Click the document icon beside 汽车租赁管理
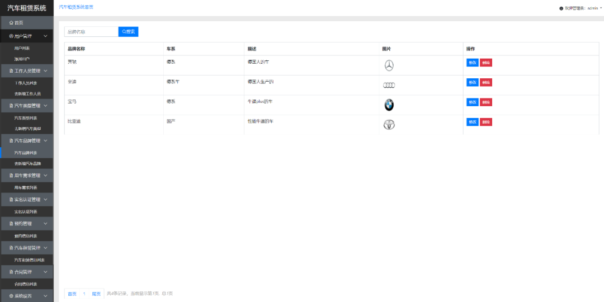This screenshot has height=302, width=604. click(11, 248)
